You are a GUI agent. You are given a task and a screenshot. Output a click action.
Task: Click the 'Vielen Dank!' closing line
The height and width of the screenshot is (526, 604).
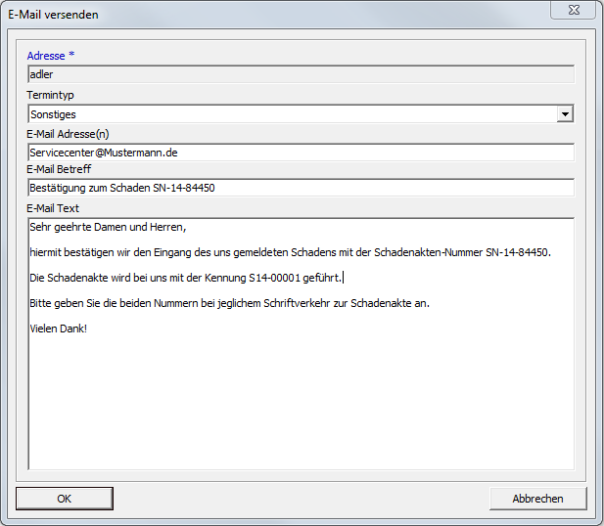(59, 329)
